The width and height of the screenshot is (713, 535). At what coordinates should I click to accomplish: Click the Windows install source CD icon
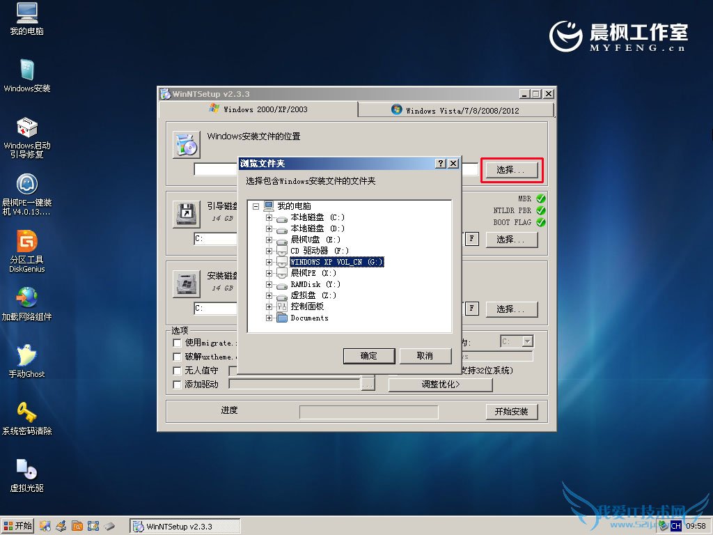click(186, 144)
